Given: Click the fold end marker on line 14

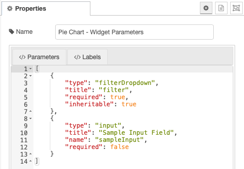Looking at the screenshot, I should [30, 161].
